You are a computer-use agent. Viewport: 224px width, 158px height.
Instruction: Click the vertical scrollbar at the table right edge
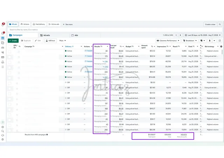pyautogui.click(x=222, y=52)
